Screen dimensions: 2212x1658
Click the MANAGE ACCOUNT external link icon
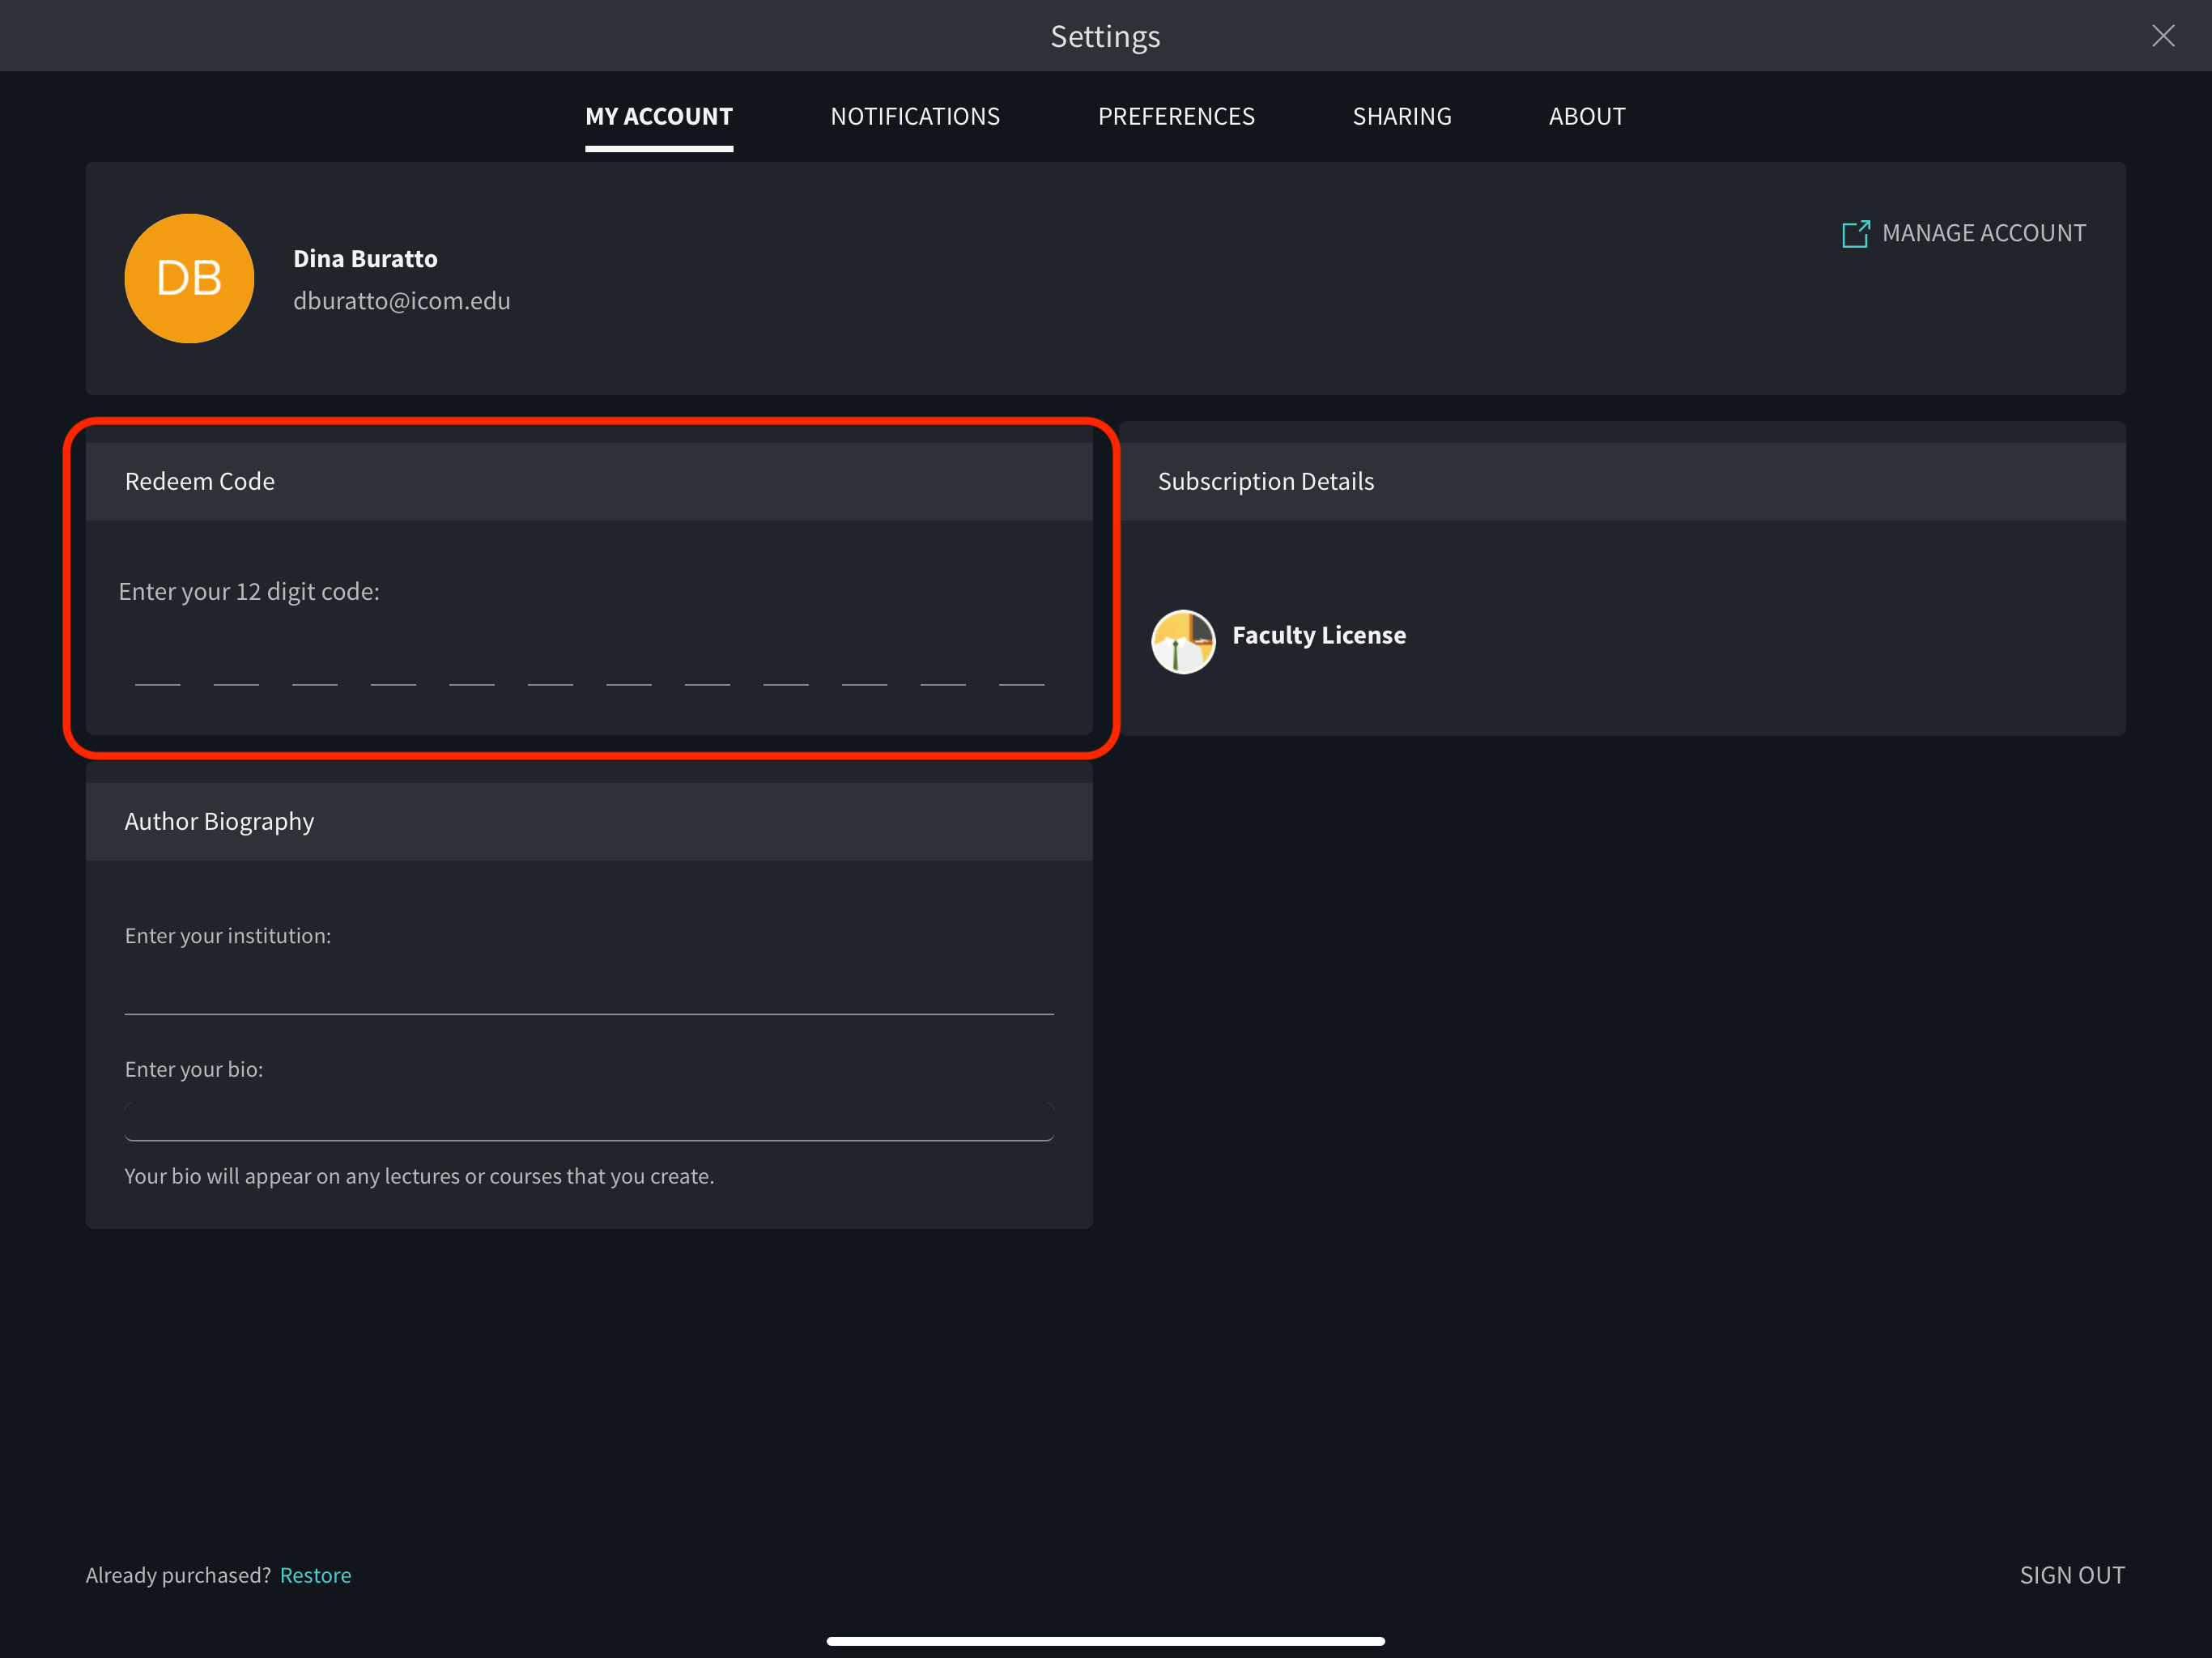1856,234
